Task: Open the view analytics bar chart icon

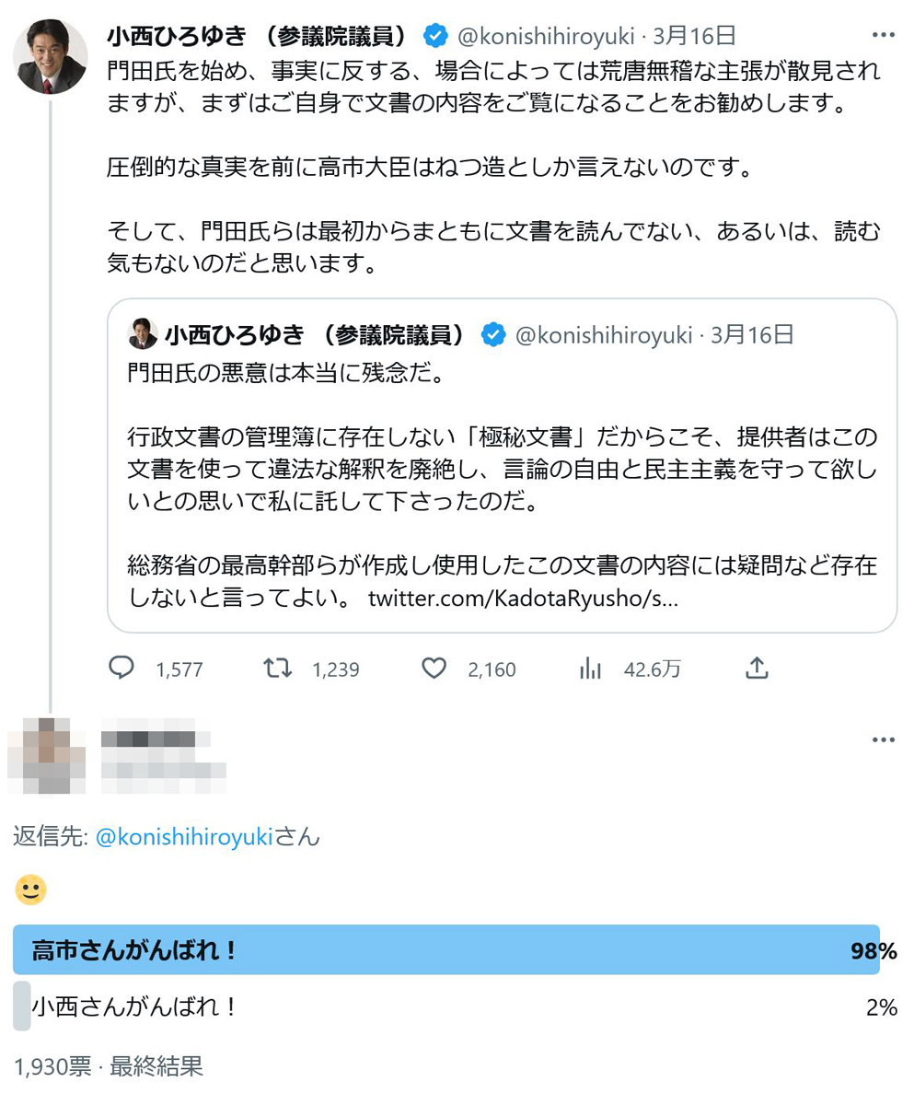Action: 590,669
